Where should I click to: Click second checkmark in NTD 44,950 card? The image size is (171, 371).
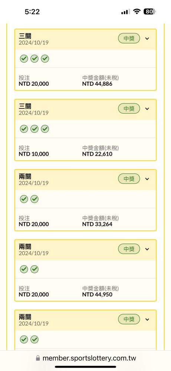[x=34, y=269]
